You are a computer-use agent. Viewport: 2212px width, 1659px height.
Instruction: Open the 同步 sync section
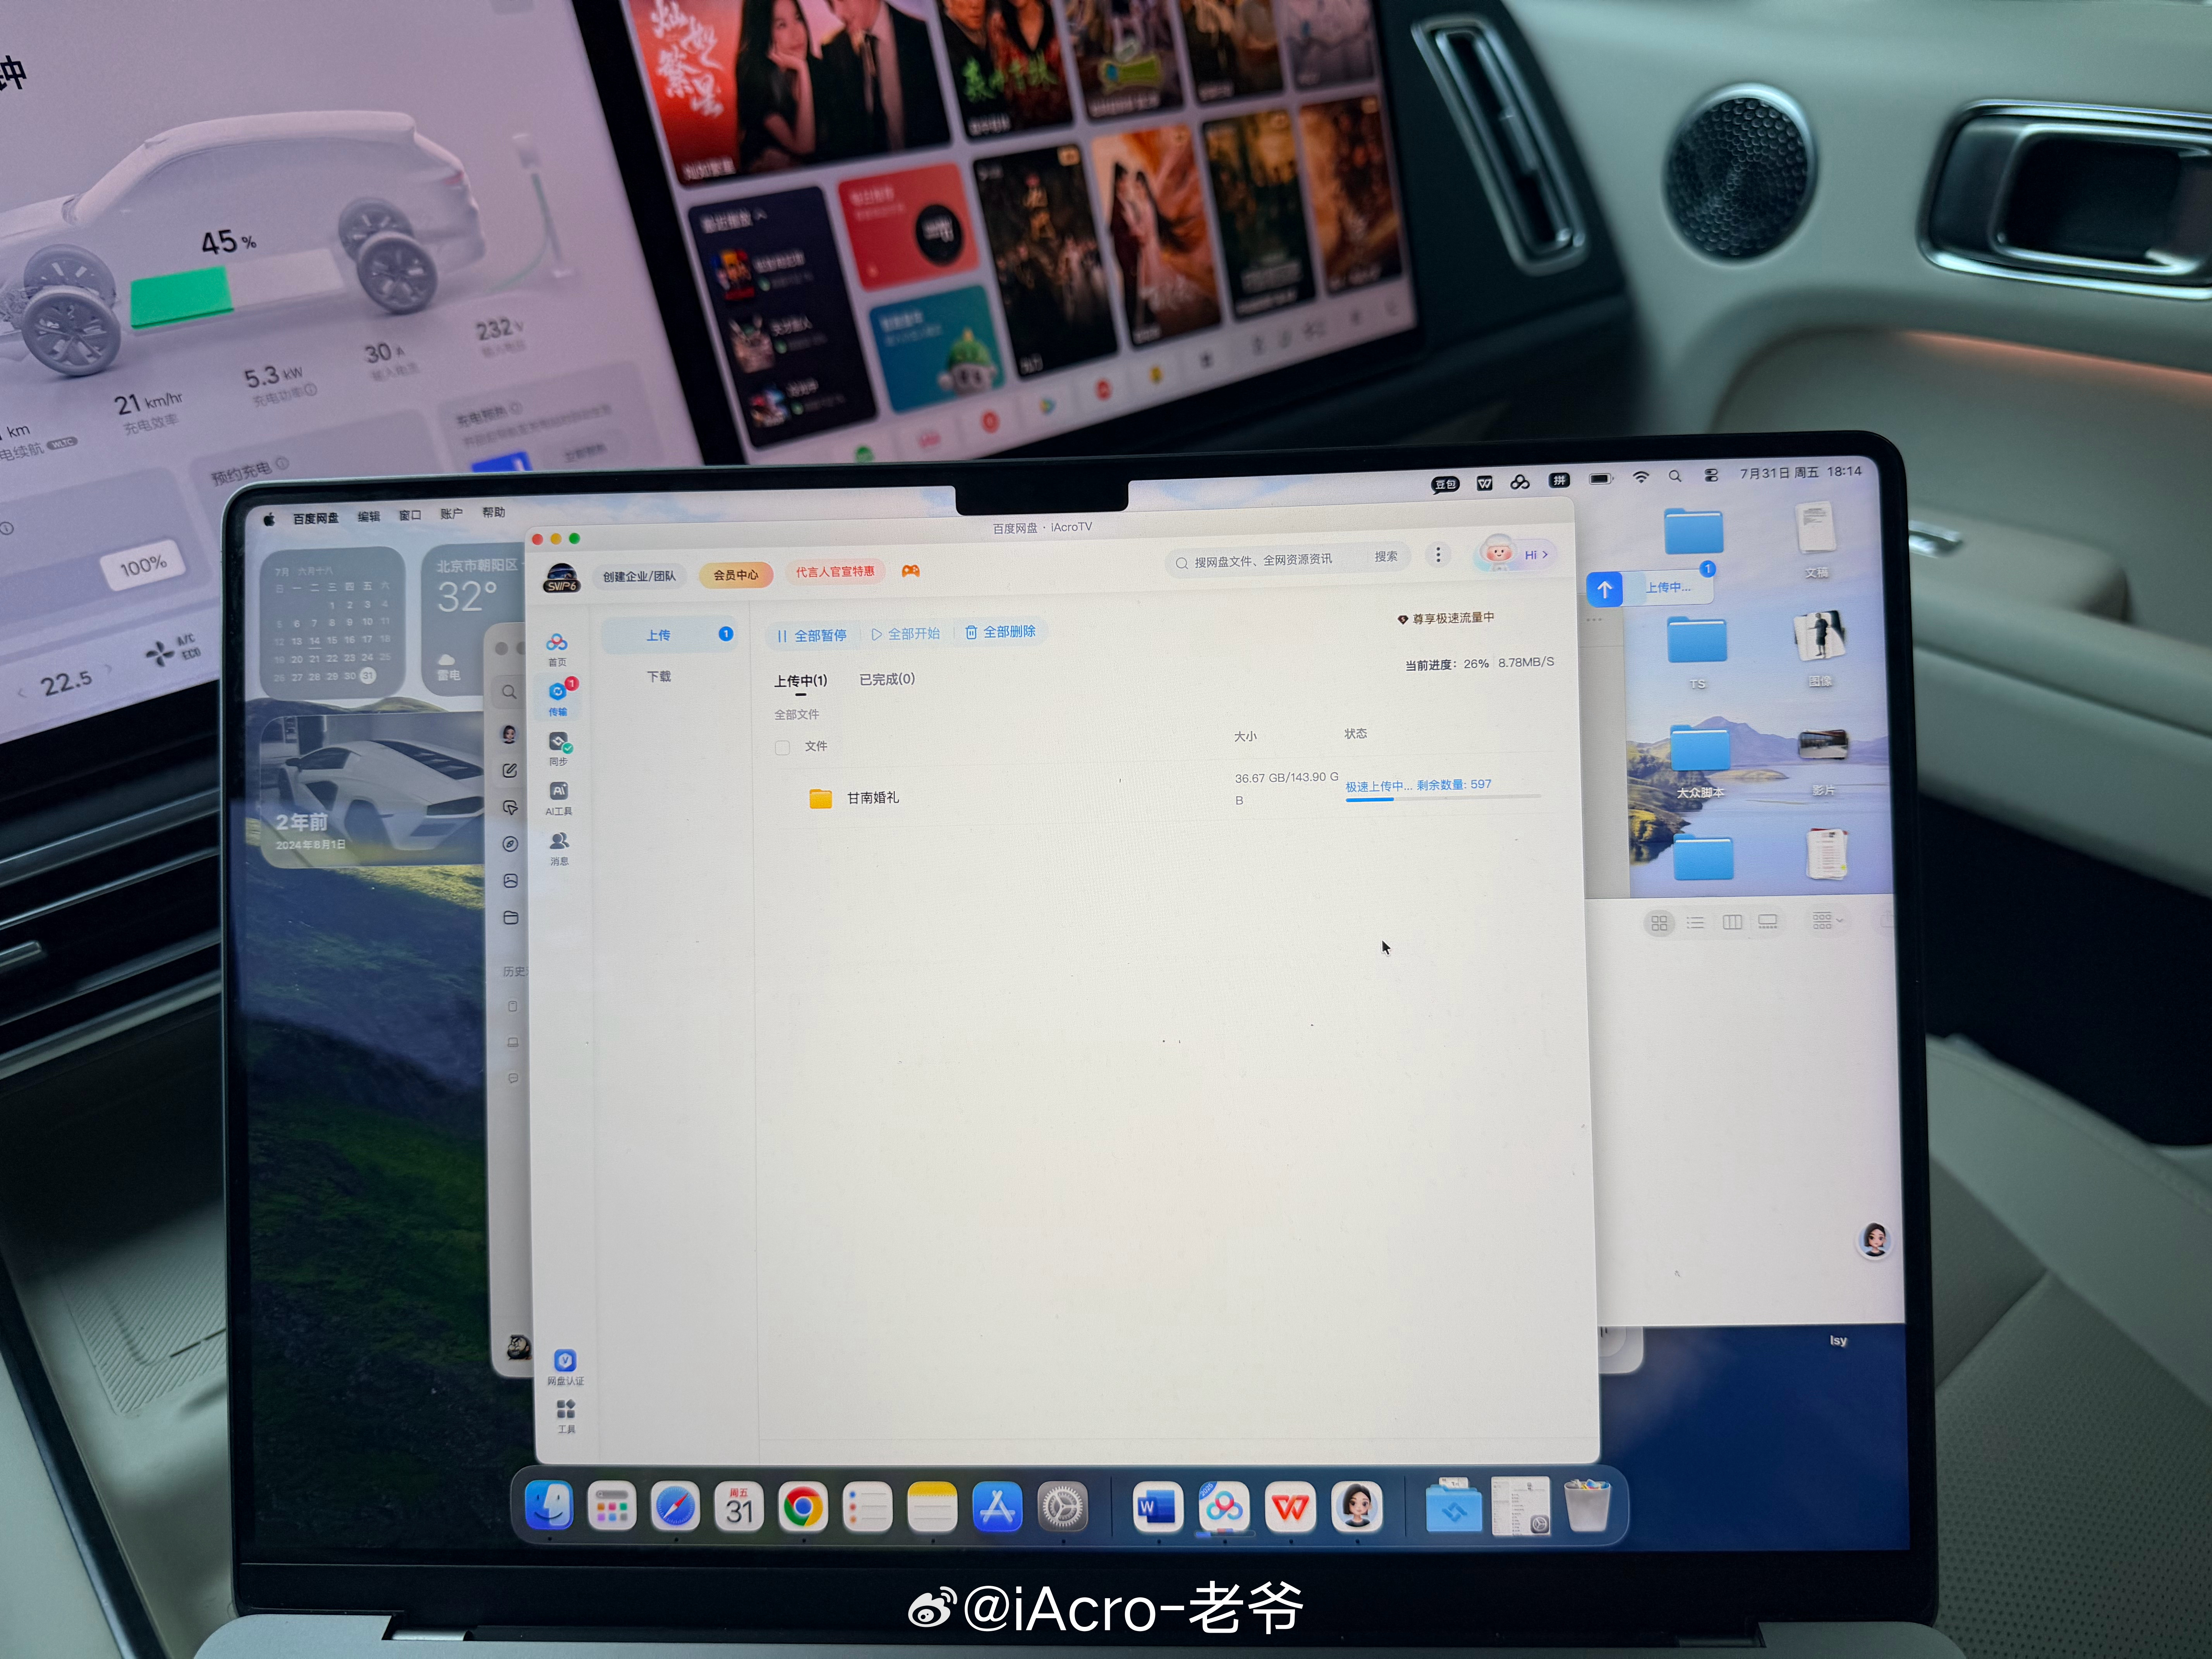[x=559, y=748]
